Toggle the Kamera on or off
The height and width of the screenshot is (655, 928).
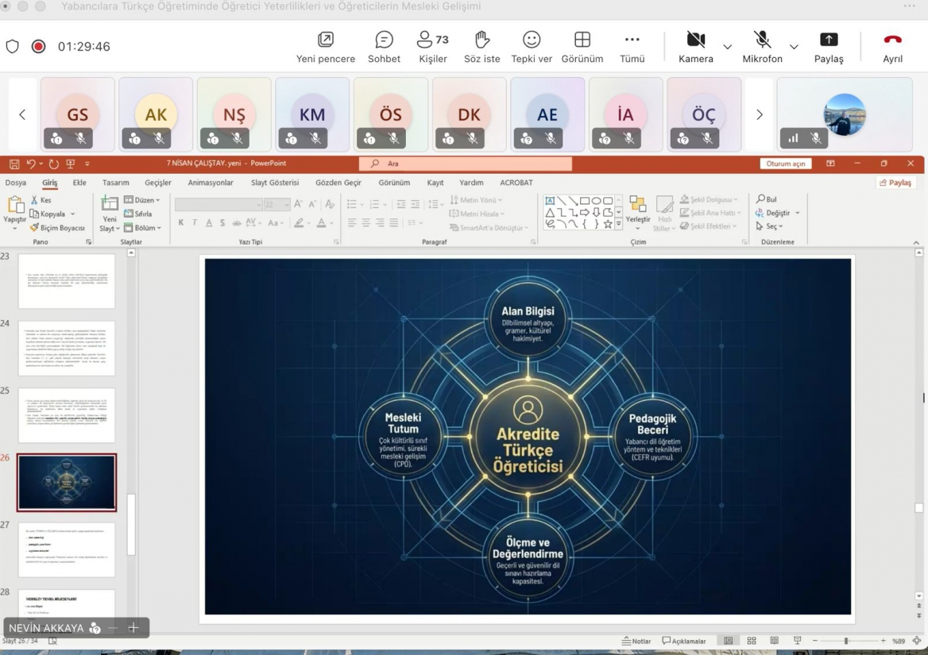pos(695,47)
